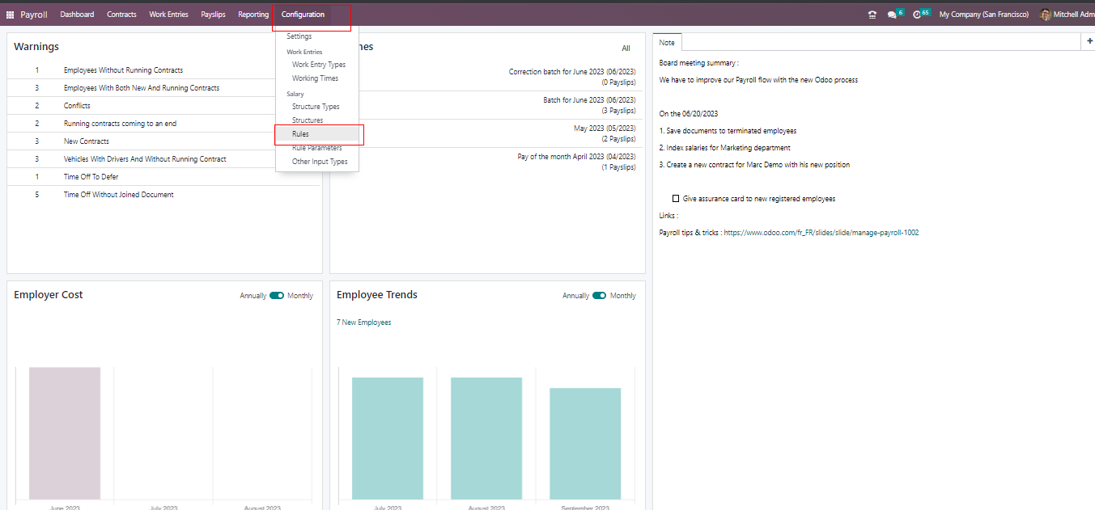The height and width of the screenshot is (510, 1095).
Task: Click '7 New Employees' text
Action: pos(363,322)
